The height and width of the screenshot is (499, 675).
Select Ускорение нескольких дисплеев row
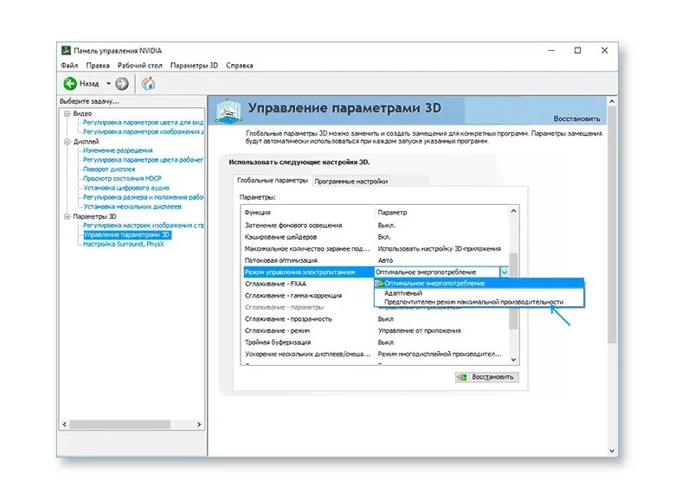(x=375, y=354)
